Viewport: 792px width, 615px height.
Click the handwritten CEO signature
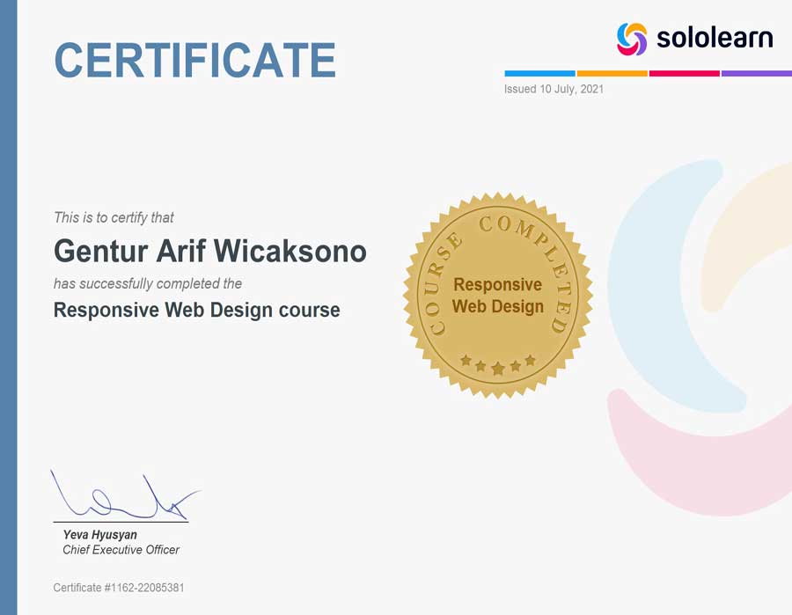[123, 500]
